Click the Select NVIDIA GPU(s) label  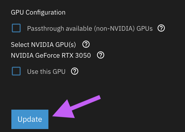pos(43,44)
